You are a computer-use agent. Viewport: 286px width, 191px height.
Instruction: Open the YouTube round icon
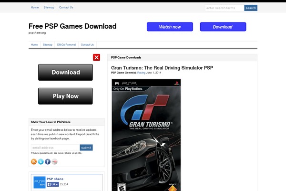click(x=54, y=161)
